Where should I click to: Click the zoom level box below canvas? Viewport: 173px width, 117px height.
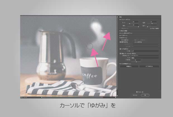coord(25,97)
